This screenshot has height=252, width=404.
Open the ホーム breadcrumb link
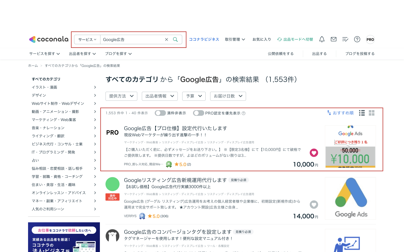[33, 66]
